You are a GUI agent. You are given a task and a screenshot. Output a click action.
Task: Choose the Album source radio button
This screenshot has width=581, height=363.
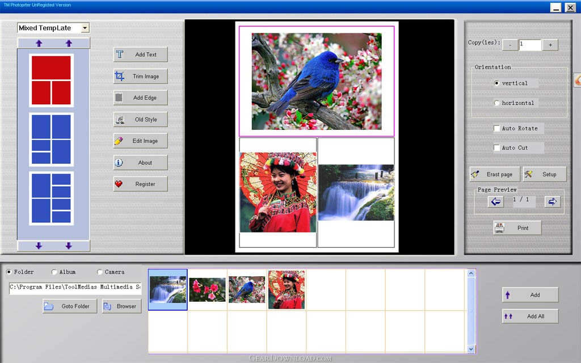[54, 272]
